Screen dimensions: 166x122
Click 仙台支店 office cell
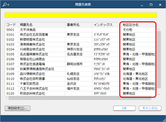(79, 79)
